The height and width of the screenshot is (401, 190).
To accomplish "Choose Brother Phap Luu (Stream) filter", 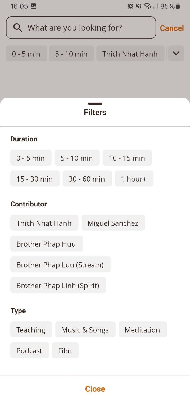I will point(60,264).
